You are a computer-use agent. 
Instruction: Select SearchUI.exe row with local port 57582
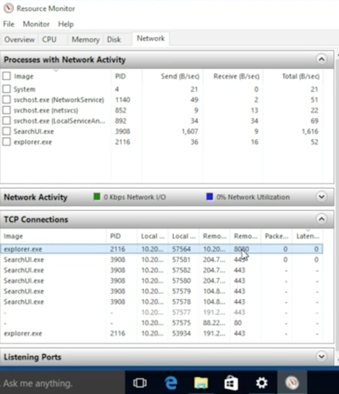[x=162, y=270]
